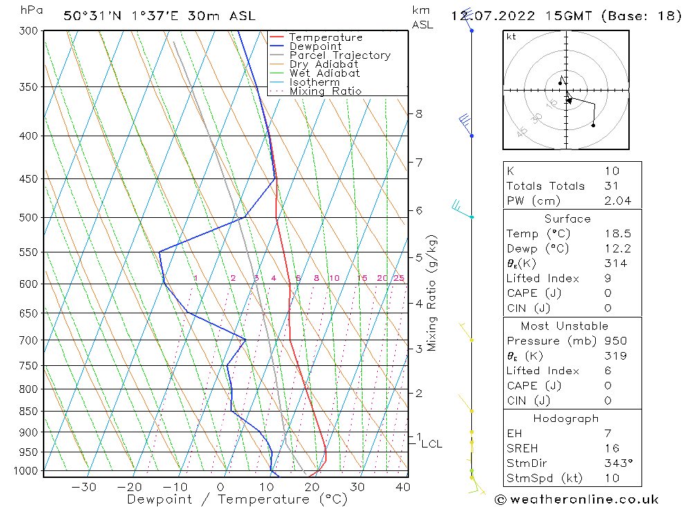Click the 8 km altitude tick label
The height and width of the screenshot is (507, 692).
pyautogui.click(x=419, y=114)
